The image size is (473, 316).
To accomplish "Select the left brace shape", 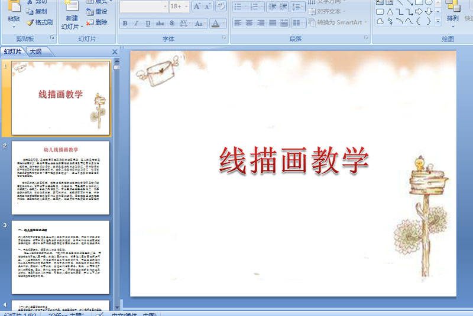I will (419, 21).
